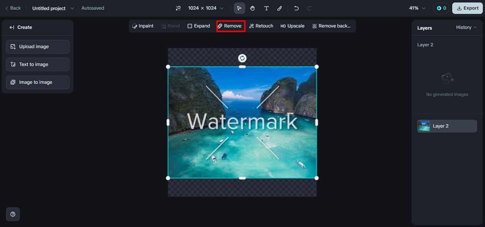
Task: Click the canvas resize icon
Action: point(178,8)
